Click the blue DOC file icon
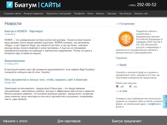The height and width of the screenshot is (125, 167). [131, 87]
